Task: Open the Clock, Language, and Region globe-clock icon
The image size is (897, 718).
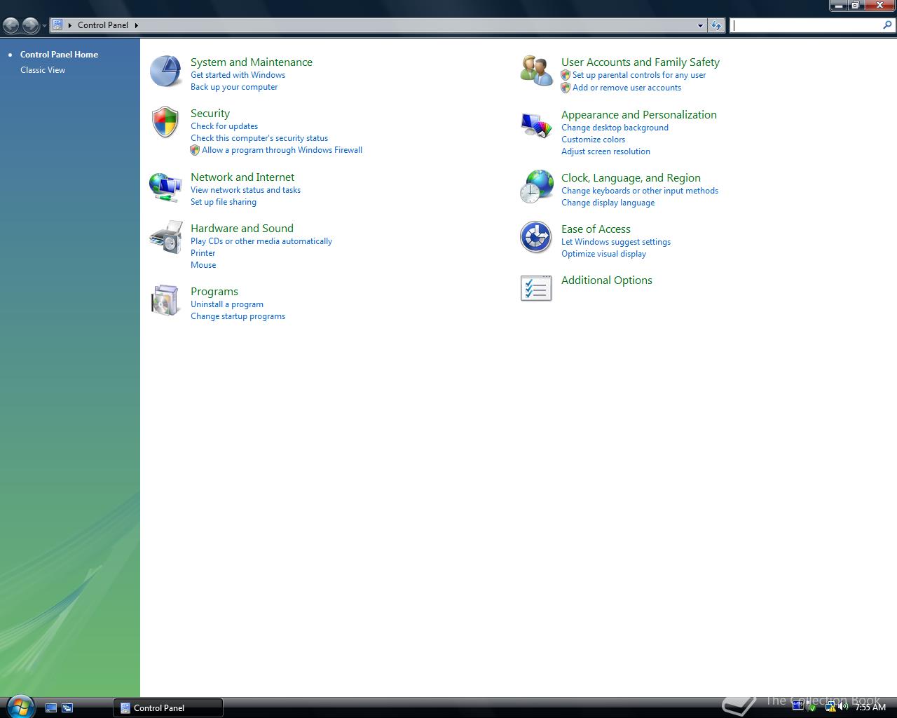Action: click(x=537, y=187)
